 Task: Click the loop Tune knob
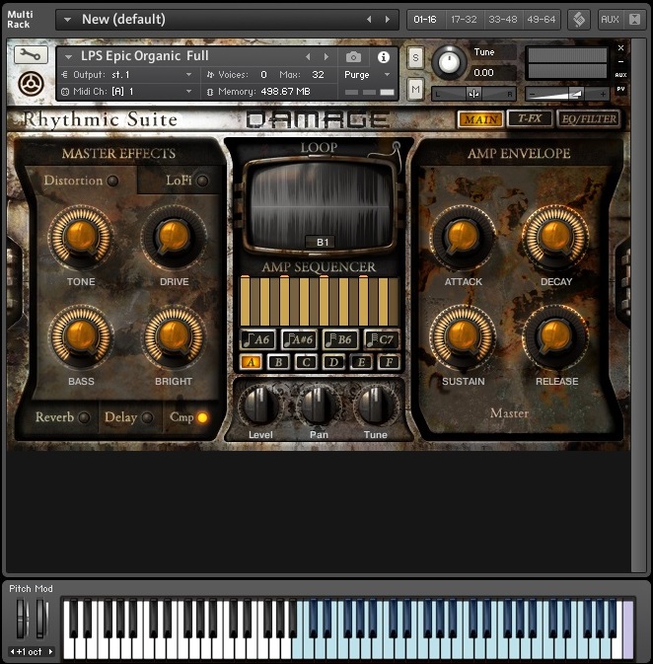click(x=376, y=406)
